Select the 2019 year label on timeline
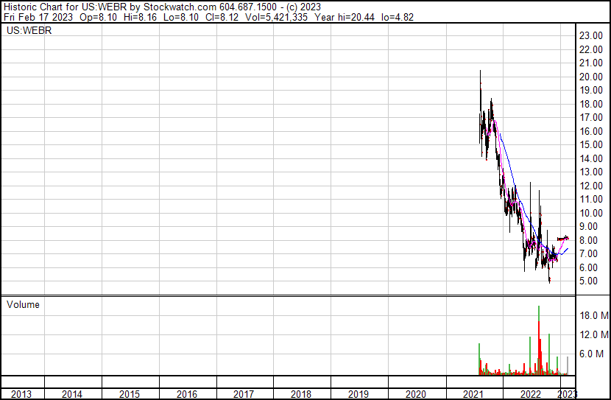 coord(359,394)
